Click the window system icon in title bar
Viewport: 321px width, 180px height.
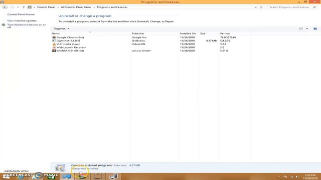pos(2,2)
